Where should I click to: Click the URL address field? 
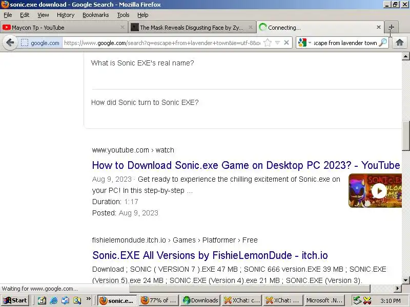[x=162, y=43]
